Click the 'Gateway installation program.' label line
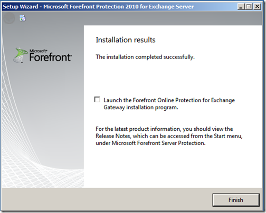 click(x=141, y=107)
